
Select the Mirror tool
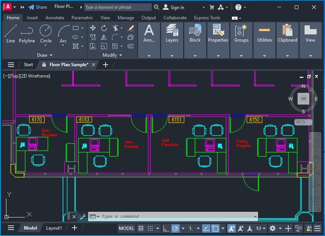pos(104,37)
